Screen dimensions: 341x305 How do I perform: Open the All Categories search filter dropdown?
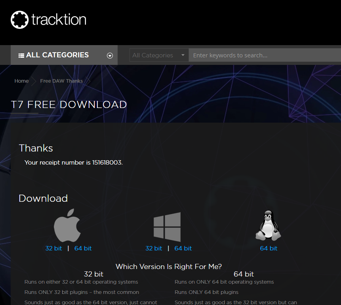point(159,55)
